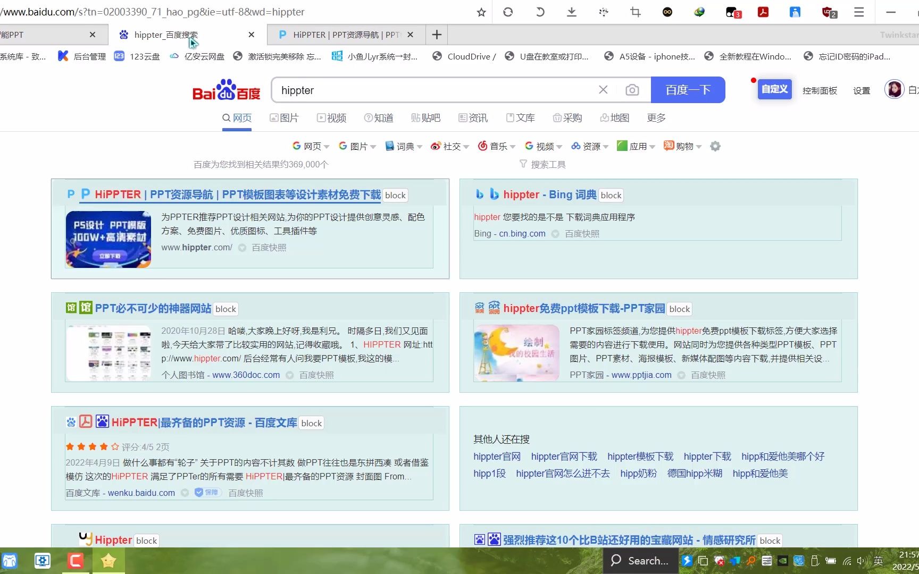Click the browser address bar URL

coord(153,12)
